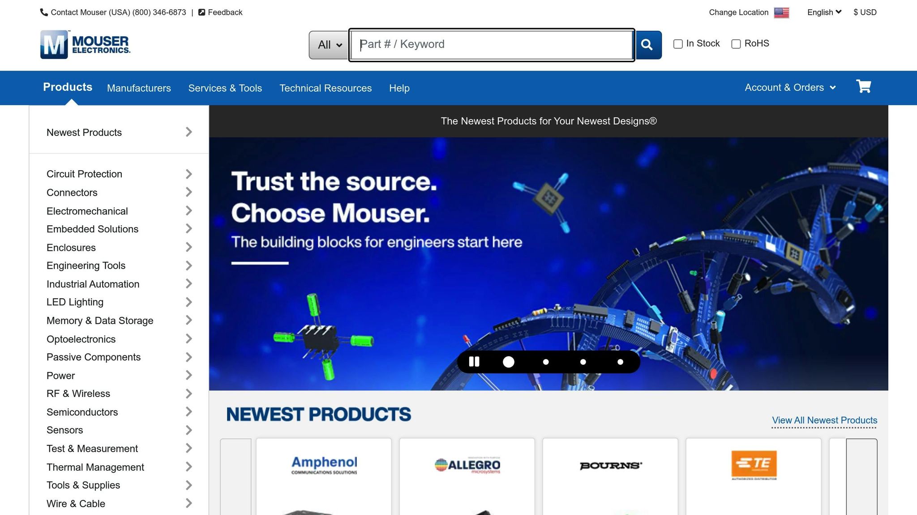
Task: Open the TE Connectivity product card
Action: pyautogui.click(x=754, y=477)
